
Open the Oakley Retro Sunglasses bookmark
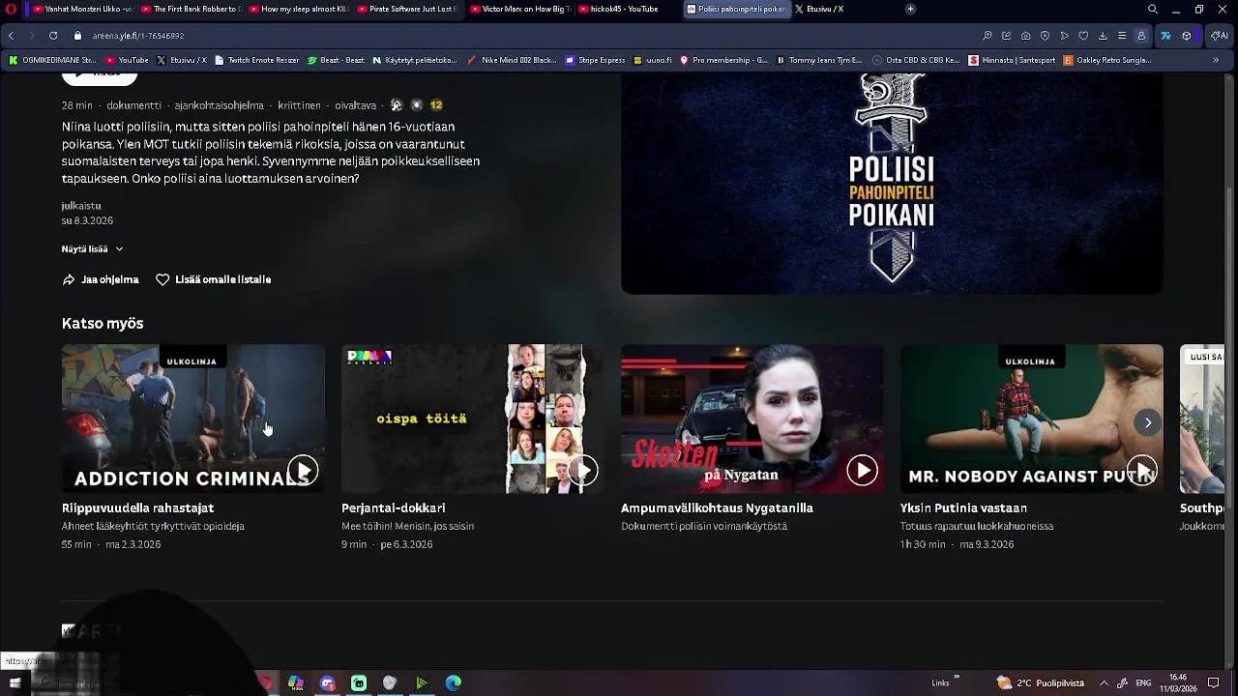[x=1107, y=60]
